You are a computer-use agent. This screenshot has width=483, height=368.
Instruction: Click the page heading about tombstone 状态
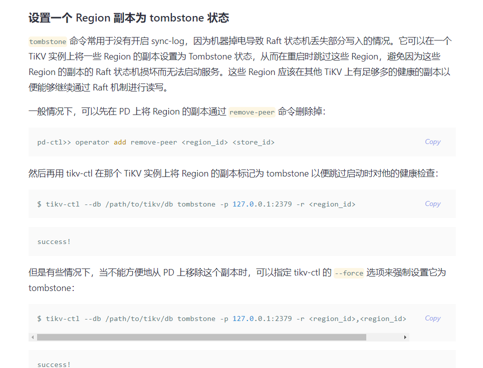click(x=129, y=18)
